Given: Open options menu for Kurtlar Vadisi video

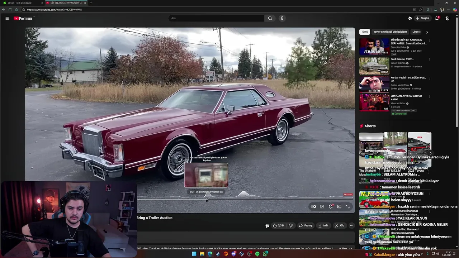Looking at the screenshot, I should pos(430,78).
